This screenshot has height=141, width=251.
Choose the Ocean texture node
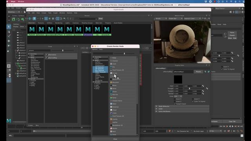click(x=123, y=91)
